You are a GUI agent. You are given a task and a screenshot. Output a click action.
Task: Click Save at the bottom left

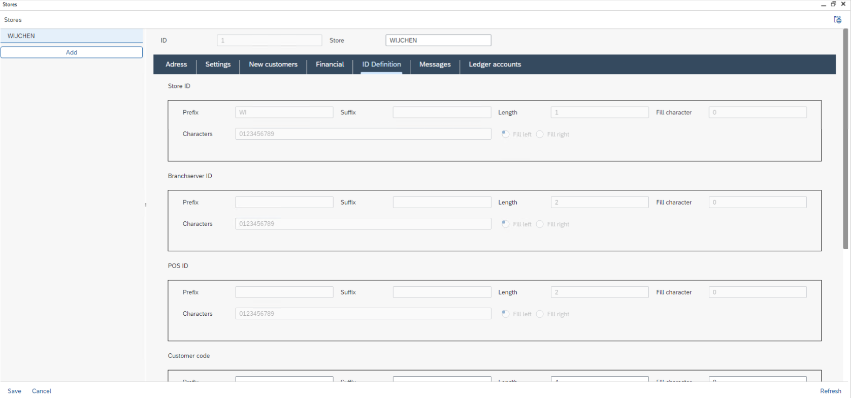tap(14, 391)
